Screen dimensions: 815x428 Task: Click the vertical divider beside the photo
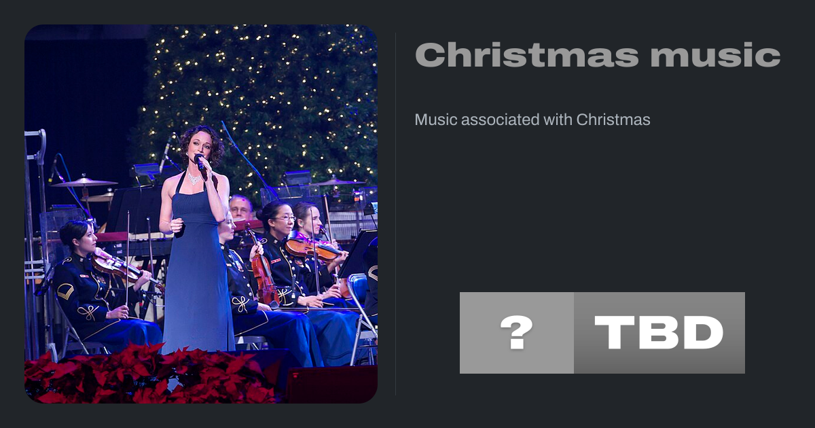point(396,214)
